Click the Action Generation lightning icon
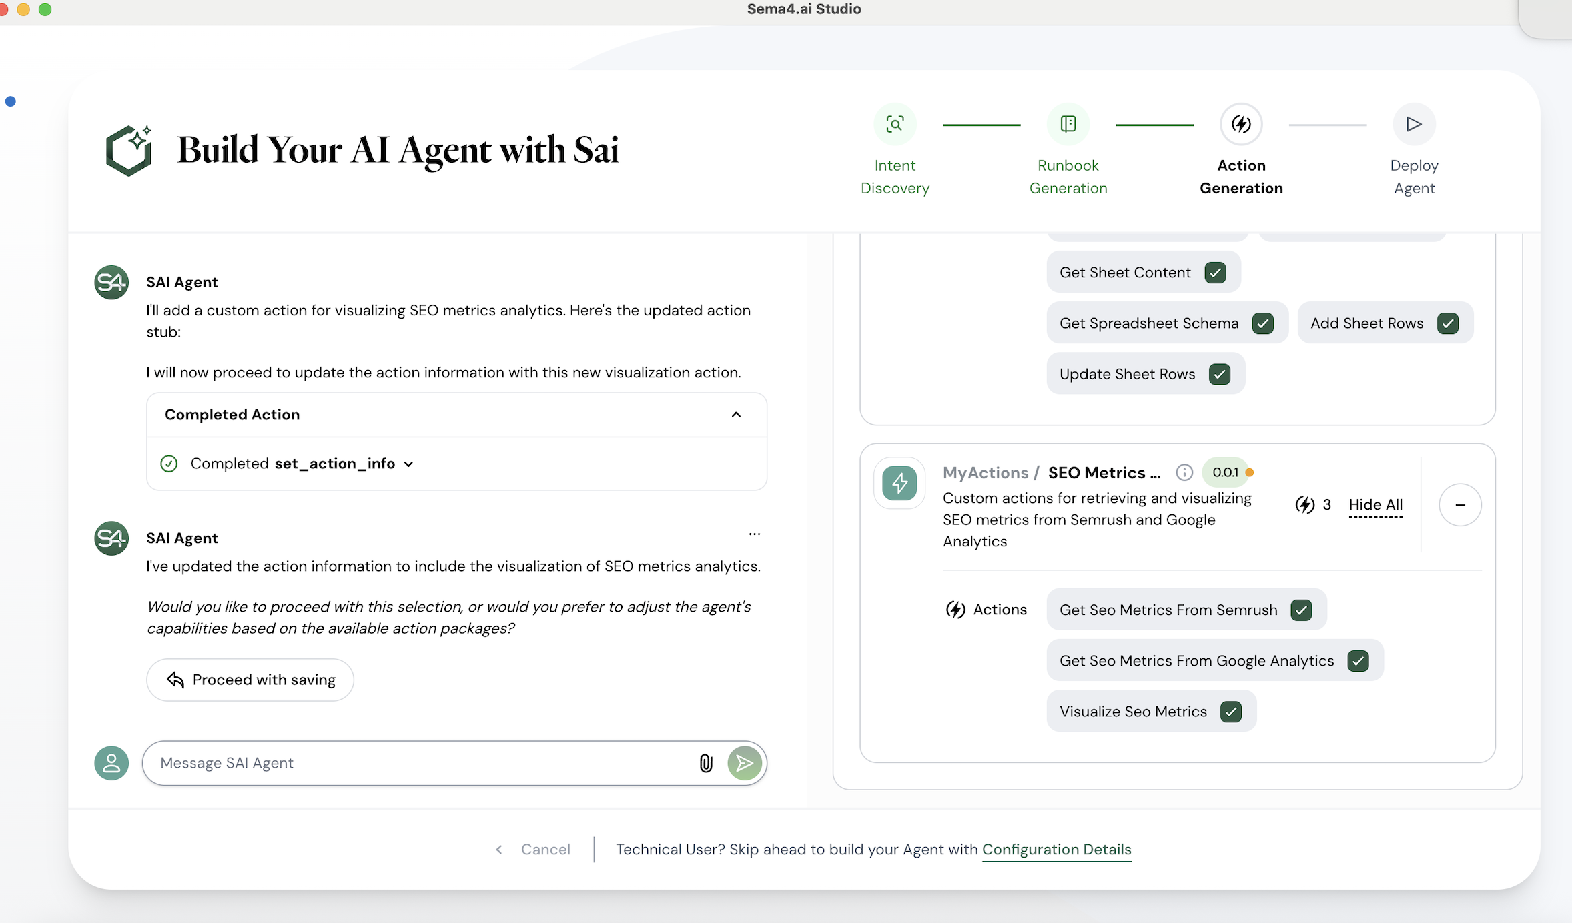1572x923 pixels. 1241,124
